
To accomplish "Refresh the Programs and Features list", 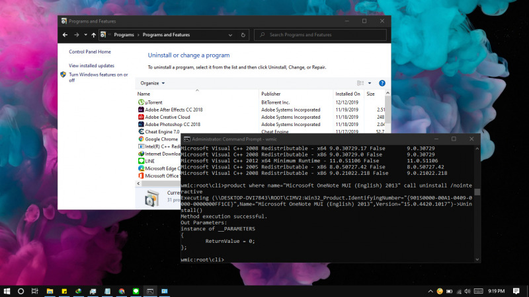I will point(243,35).
